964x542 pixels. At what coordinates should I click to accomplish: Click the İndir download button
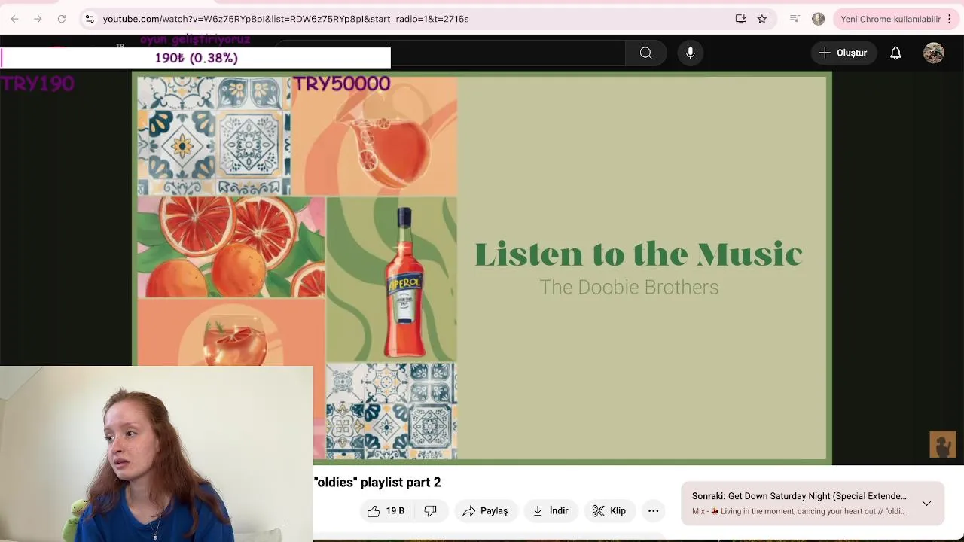tap(551, 511)
